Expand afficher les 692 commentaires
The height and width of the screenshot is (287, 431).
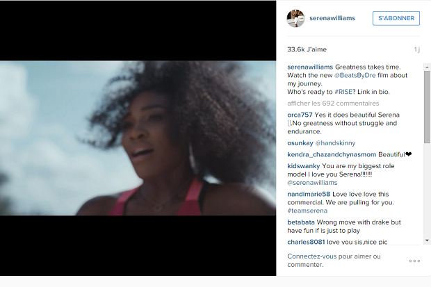[x=333, y=104]
